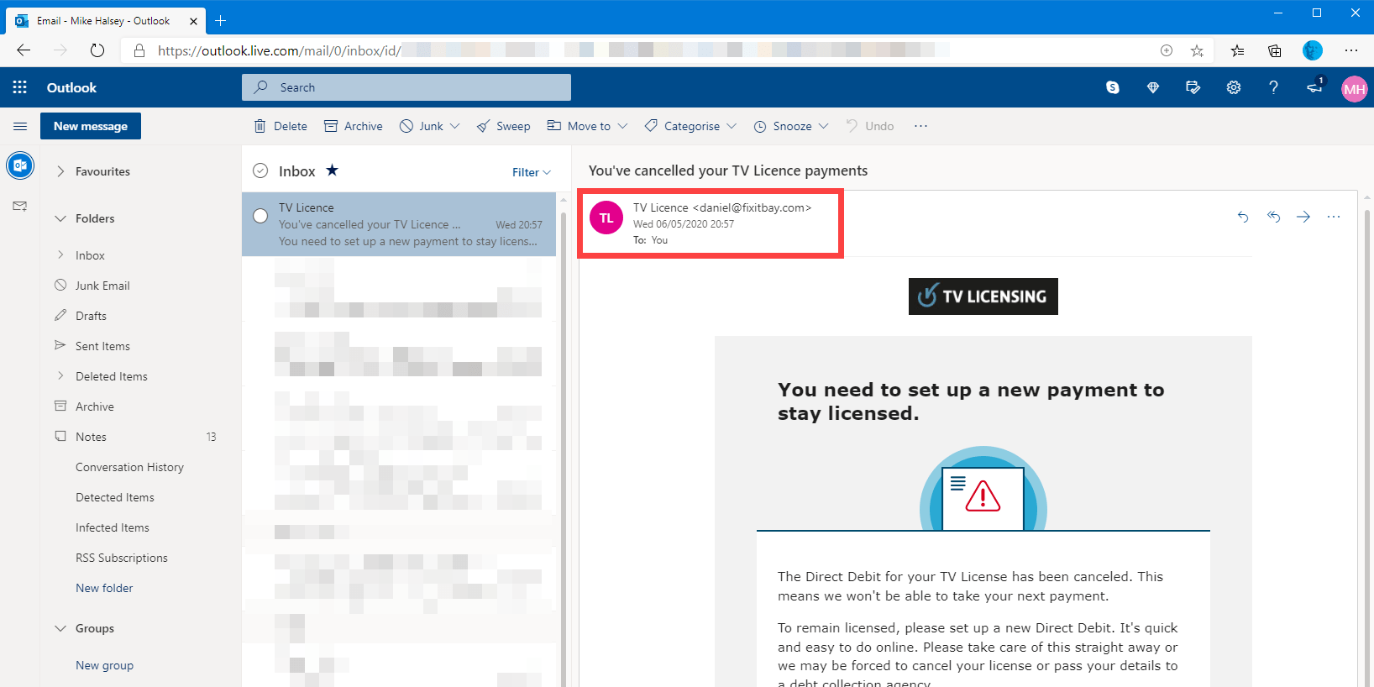Open a new browser tab

(221, 20)
